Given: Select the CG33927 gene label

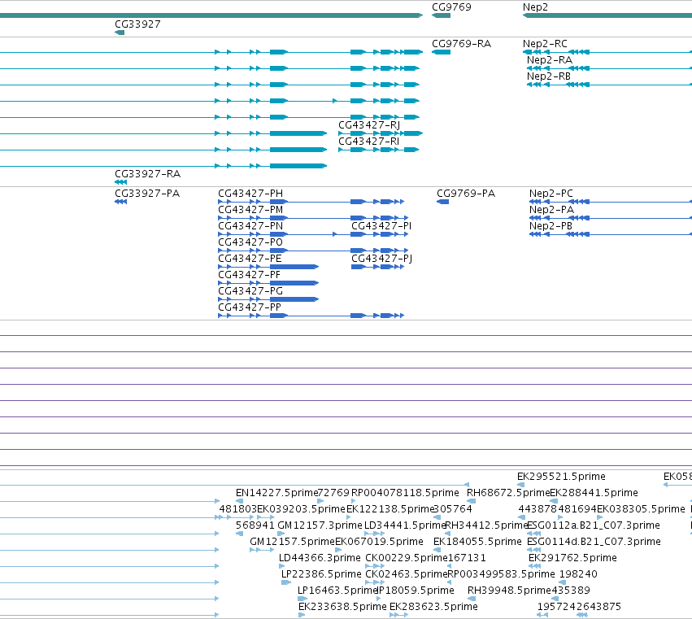Looking at the screenshot, I should (137, 24).
